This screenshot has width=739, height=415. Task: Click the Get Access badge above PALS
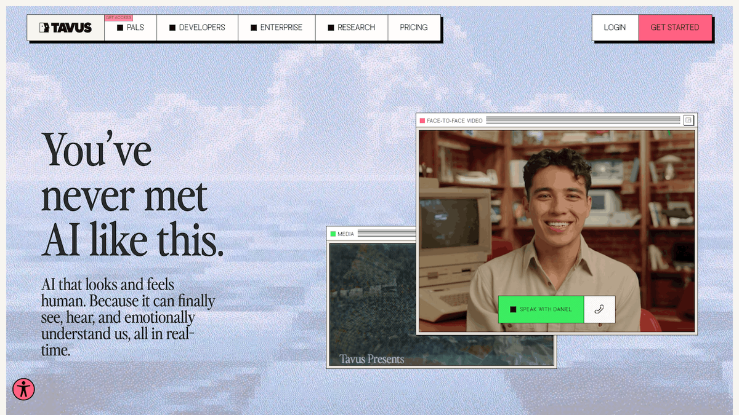(119, 18)
